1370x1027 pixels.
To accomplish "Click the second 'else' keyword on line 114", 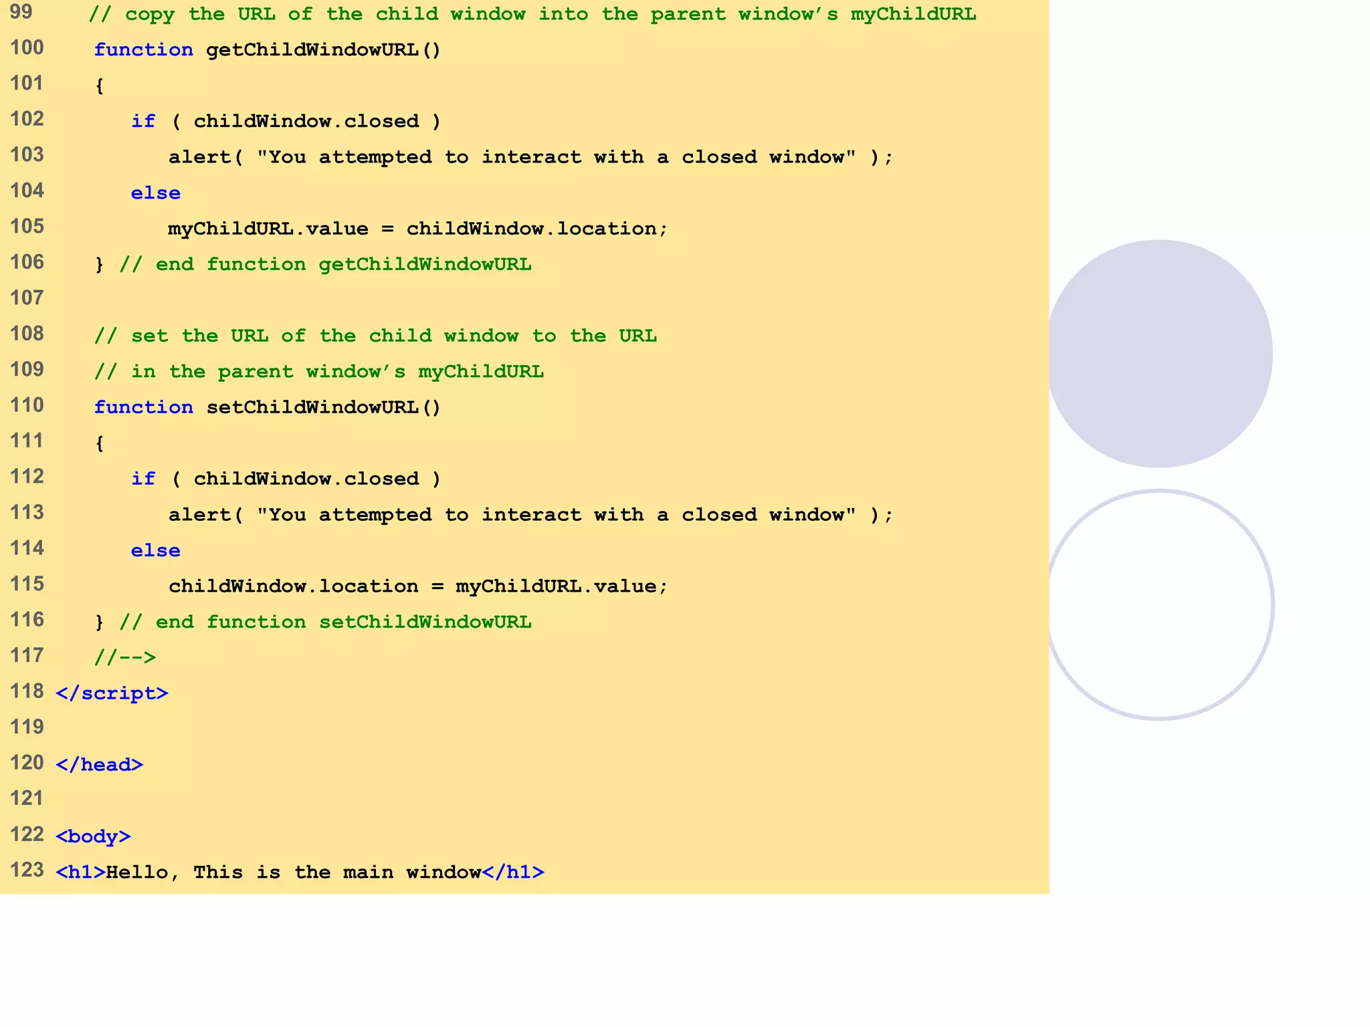I will point(155,551).
